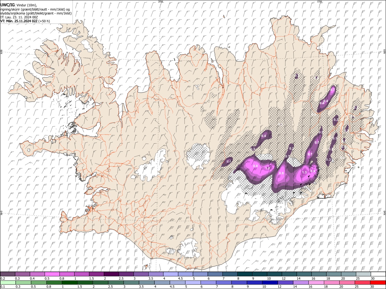
Task: Pick the top-row lavender swatch labeled 4
Action: pos(170,274)
